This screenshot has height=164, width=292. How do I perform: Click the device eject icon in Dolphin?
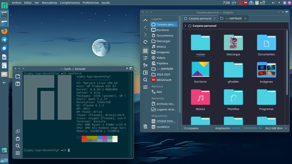pos(145,127)
